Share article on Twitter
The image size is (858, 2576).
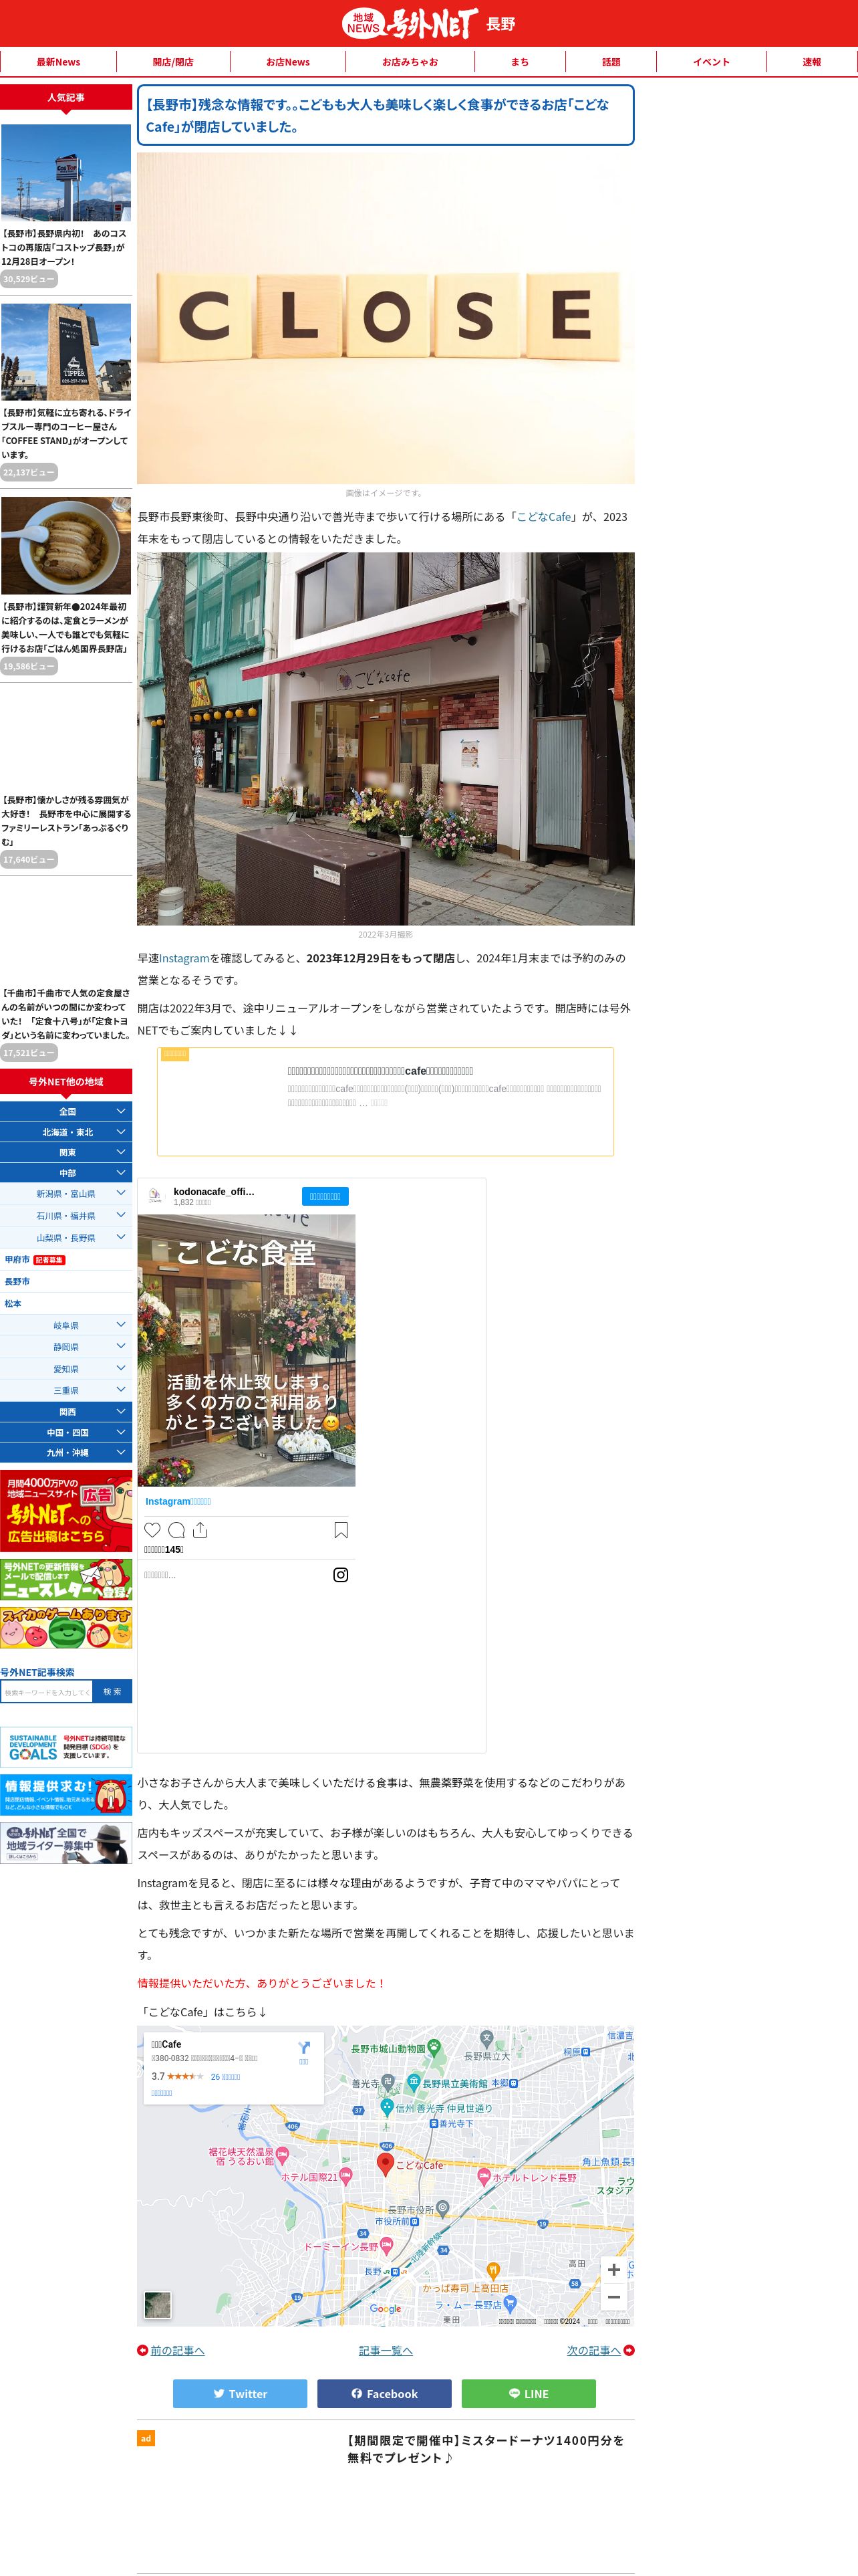coord(240,2393)
